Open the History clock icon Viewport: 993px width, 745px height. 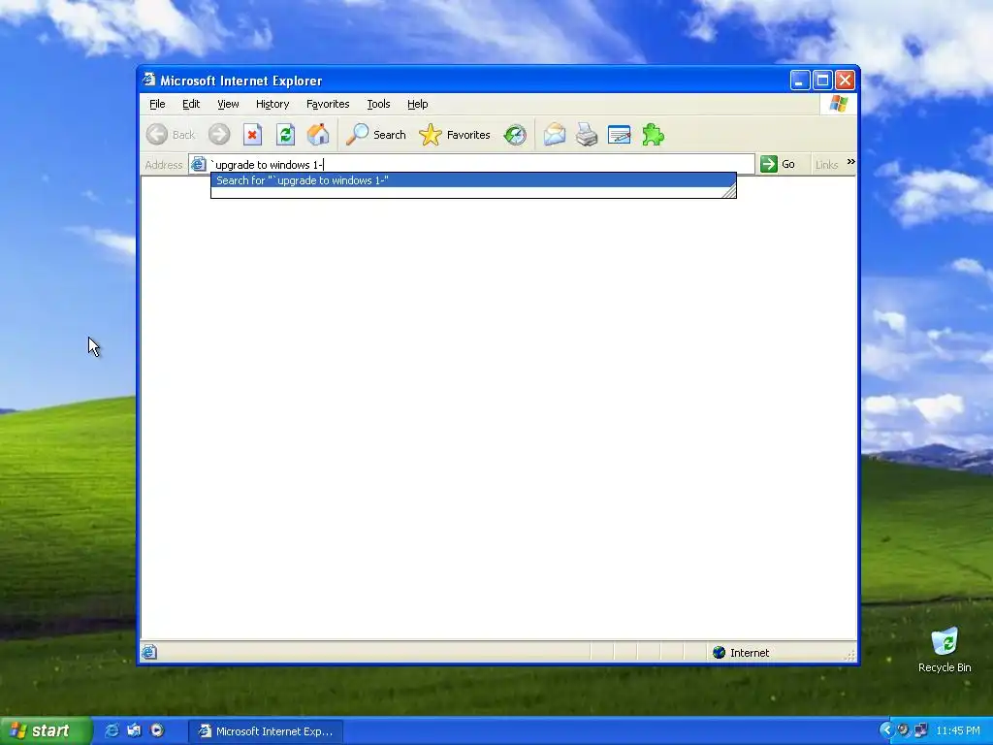(x=515, y=134)
